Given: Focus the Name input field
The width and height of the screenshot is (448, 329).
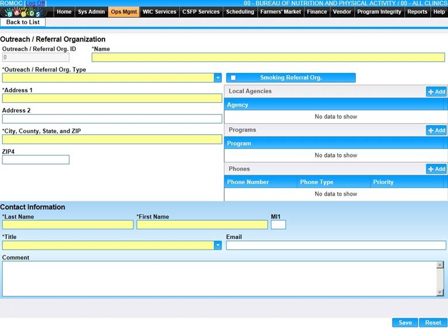Looking at the screenshot, I should [268, 58].
